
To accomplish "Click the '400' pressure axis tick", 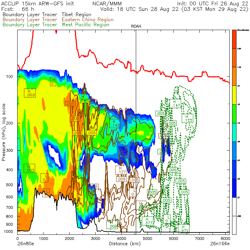I will pos(9,170).
